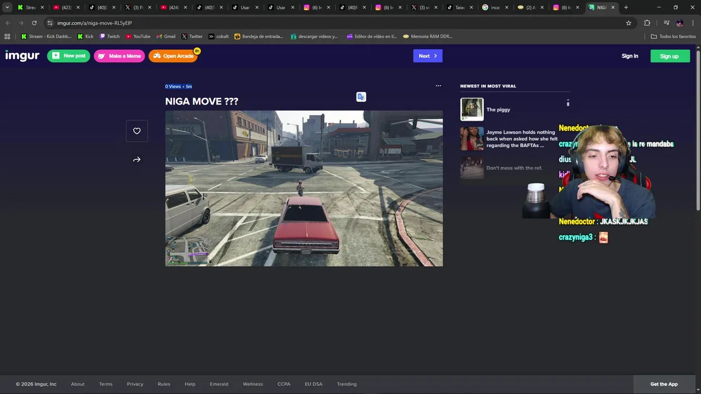Open the descargar videos bookmark
701x394 pixels.
(x=314, y=37)
